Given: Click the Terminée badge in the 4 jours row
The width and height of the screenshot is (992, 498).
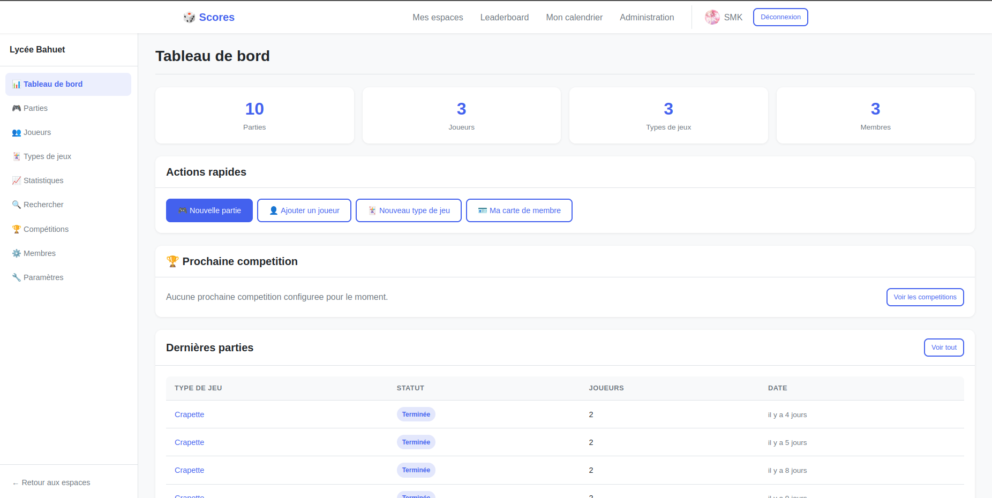Looking at the screenshot, I should tap(416, 414).
